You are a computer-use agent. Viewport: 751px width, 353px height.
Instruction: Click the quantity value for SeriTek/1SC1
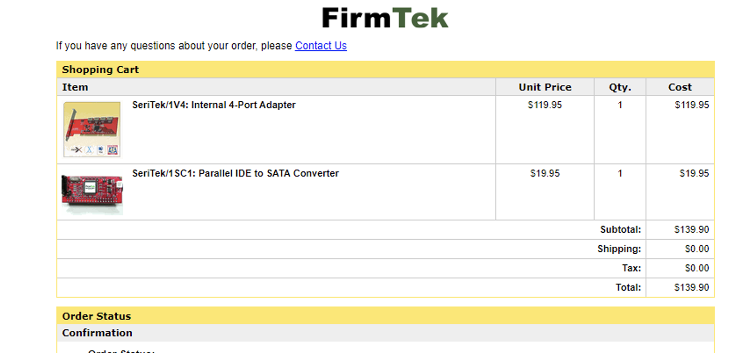point(620,173)
